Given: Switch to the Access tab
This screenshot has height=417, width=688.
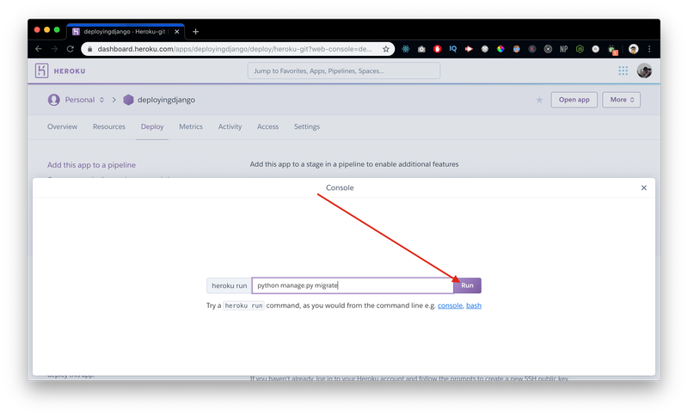Looking at the screenshot, I should [x=267, y=126].
